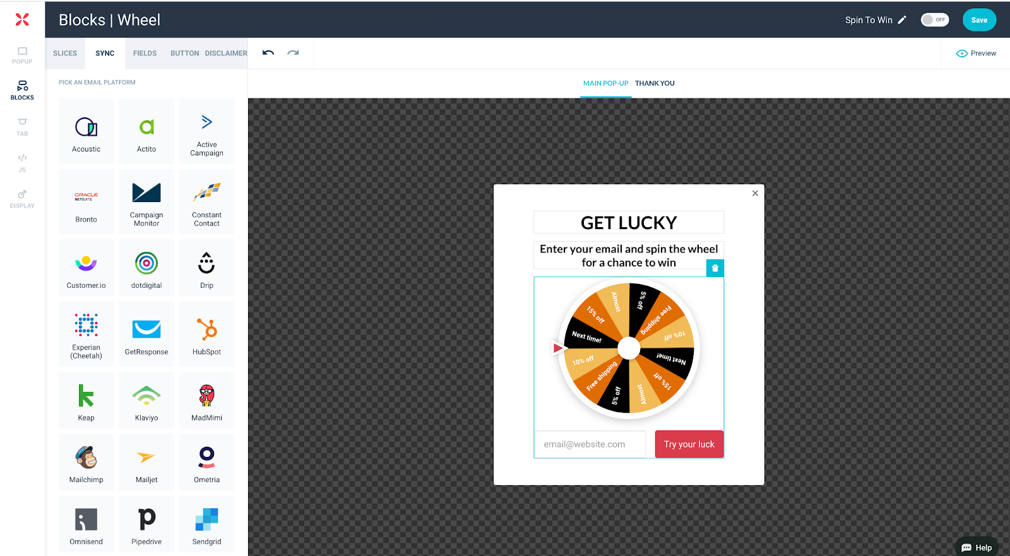The width and height of the screenshot is (1010, 556).
Task: Open the Help chat widget
Action: click(x=977, y=547)
